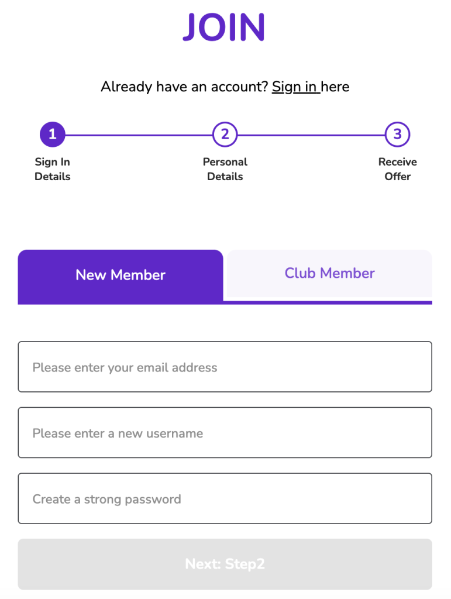451x599 pixels.
Task: Click the progress line between steps 2 and 3
Action: point(311,135)
